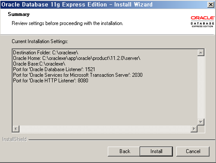Click the vertical scrollbar track
This screenshot has width=216, height=163.
[201, 88]
